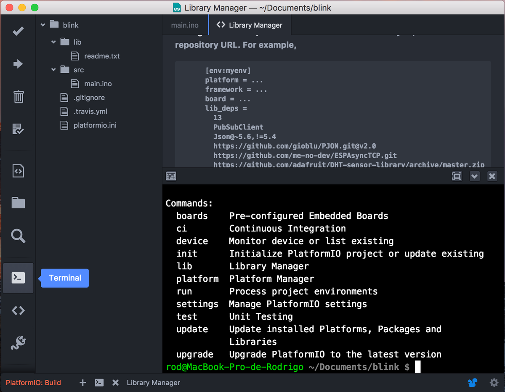Image resolution: width=505 pixels, height=392 pixels.
Task: Open the Terminal from the sidebar
Action: coord(18,278)
